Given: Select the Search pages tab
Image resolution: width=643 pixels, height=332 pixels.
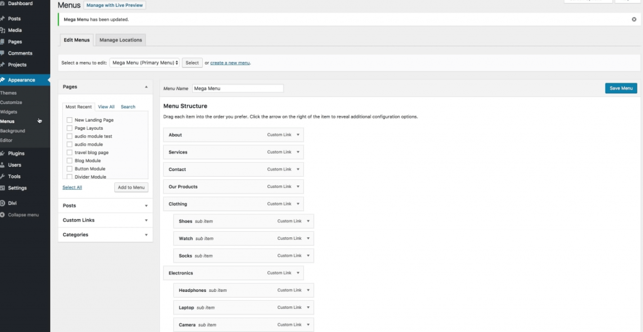Looking at the screenshot, I should [128, 106].
